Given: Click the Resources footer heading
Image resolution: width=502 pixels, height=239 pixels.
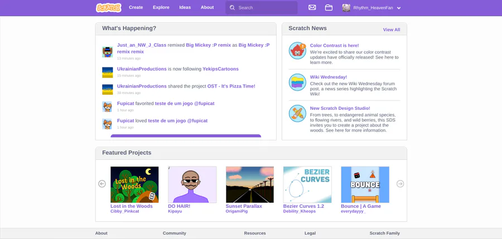Looking at the screenshot, I should [255, 233].
